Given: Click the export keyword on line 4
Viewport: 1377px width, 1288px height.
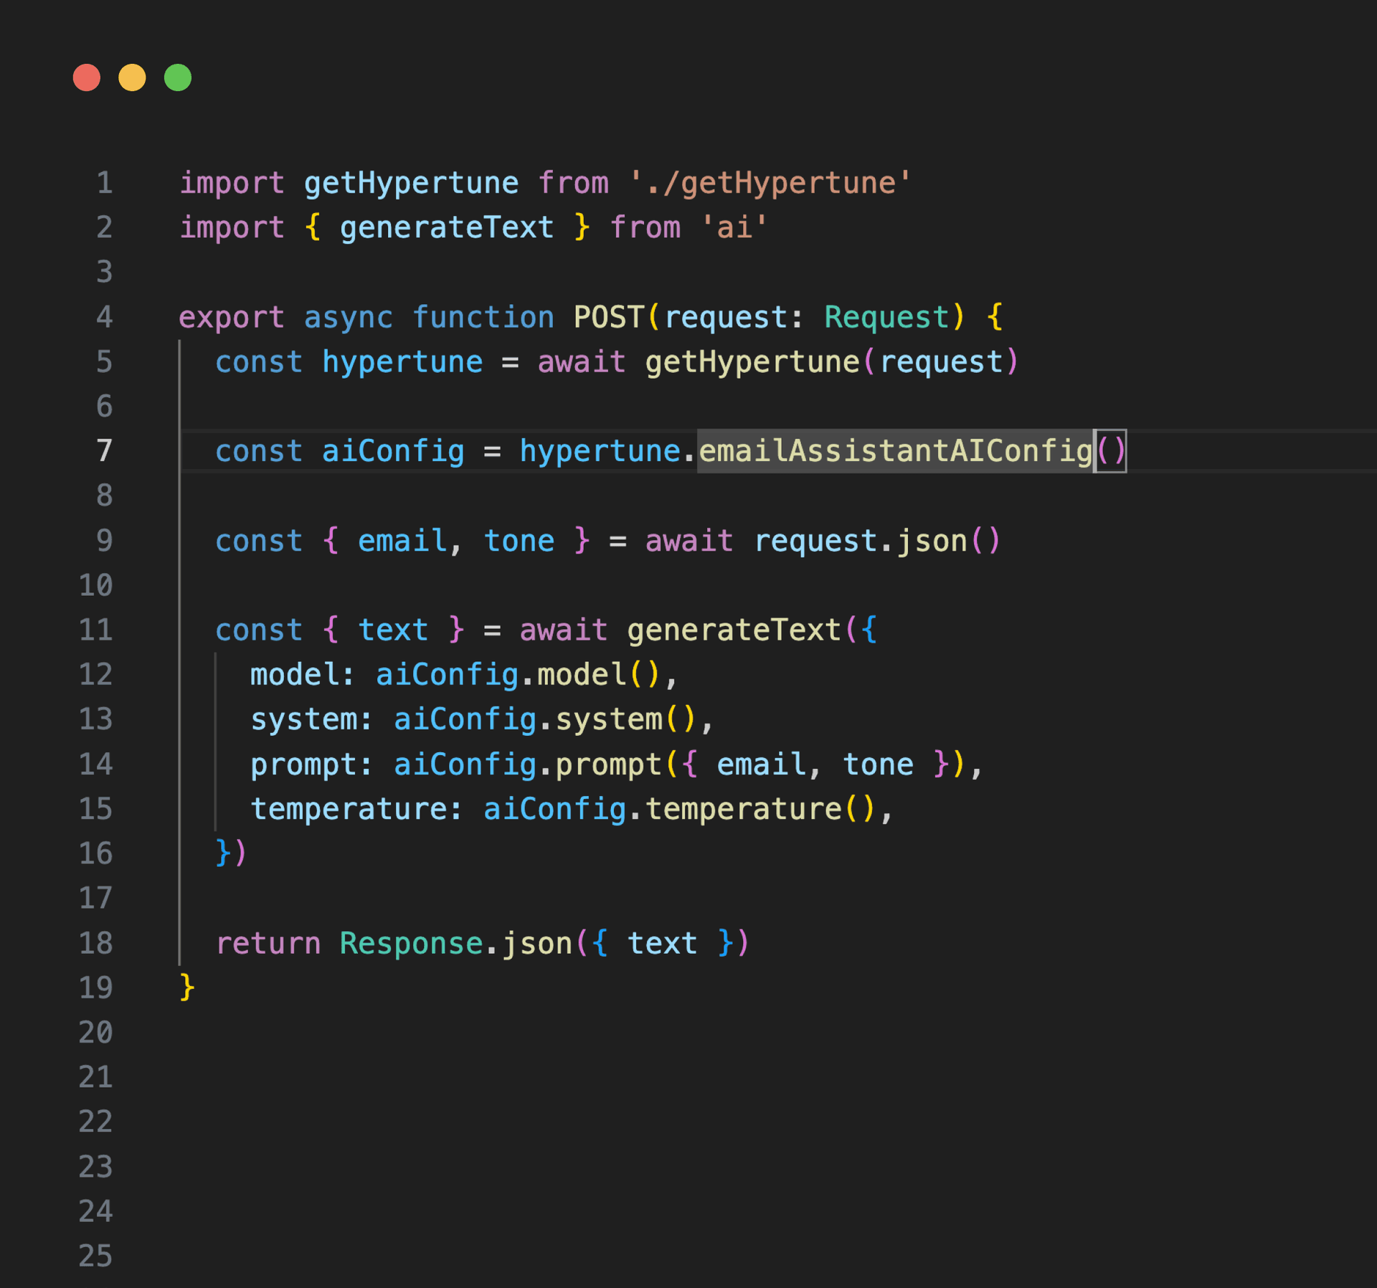Looking at the screenshot, I should click(x=231, y=316).
